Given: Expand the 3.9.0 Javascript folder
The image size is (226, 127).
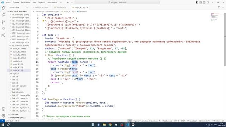Looking at the screenshot, I should coord(20,18).
